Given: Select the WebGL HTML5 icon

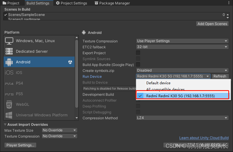Looking at the screenshot, I should (x=9, y=104).
